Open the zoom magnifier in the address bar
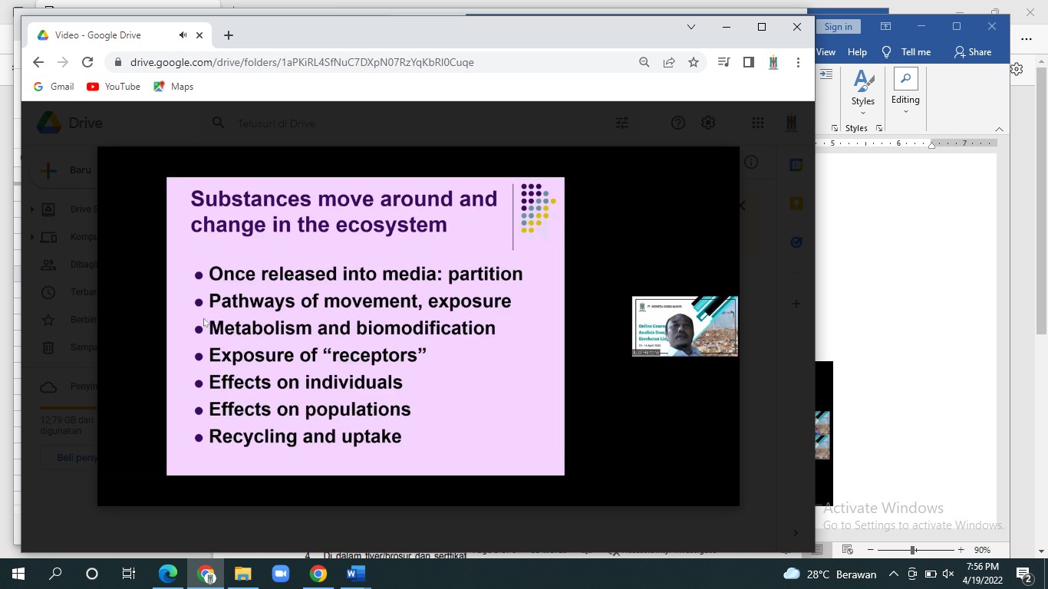 tap(644, 62)
